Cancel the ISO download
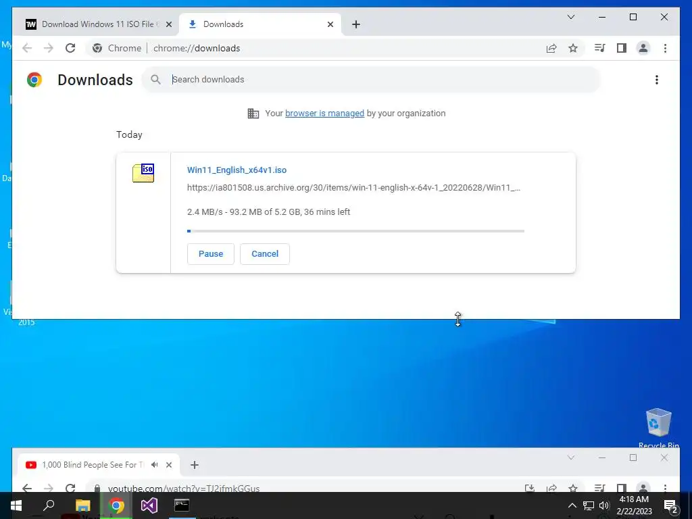 tap(265, 254)
